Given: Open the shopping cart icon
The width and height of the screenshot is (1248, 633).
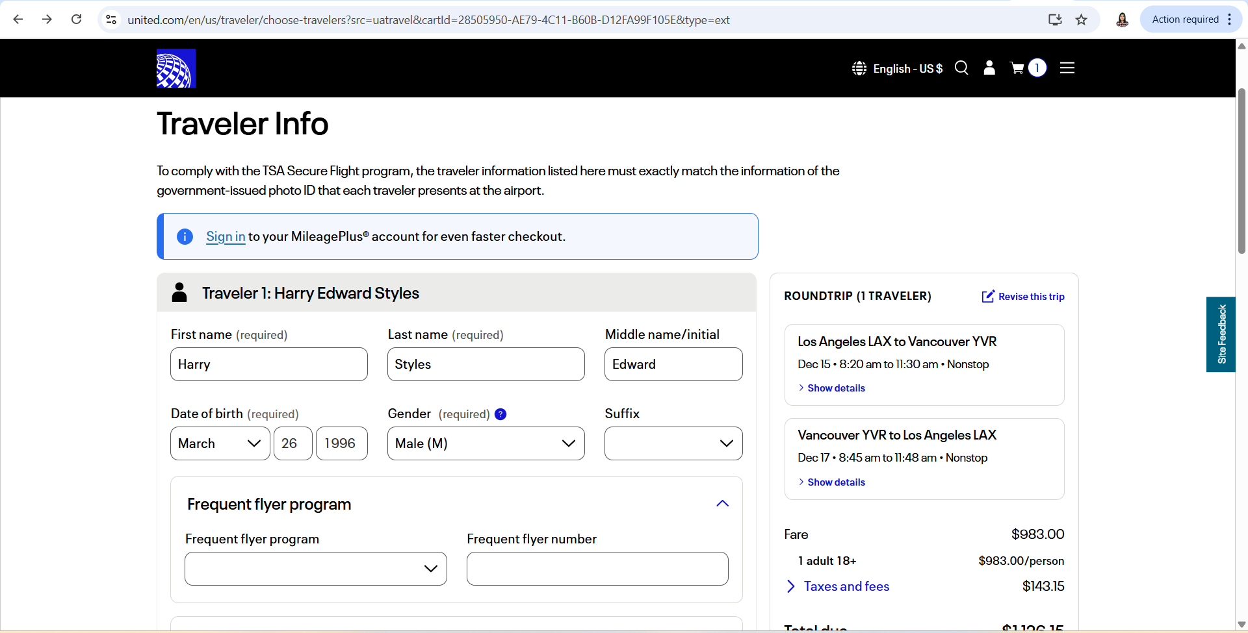Looking at the screenshot, I should 1017,68.
